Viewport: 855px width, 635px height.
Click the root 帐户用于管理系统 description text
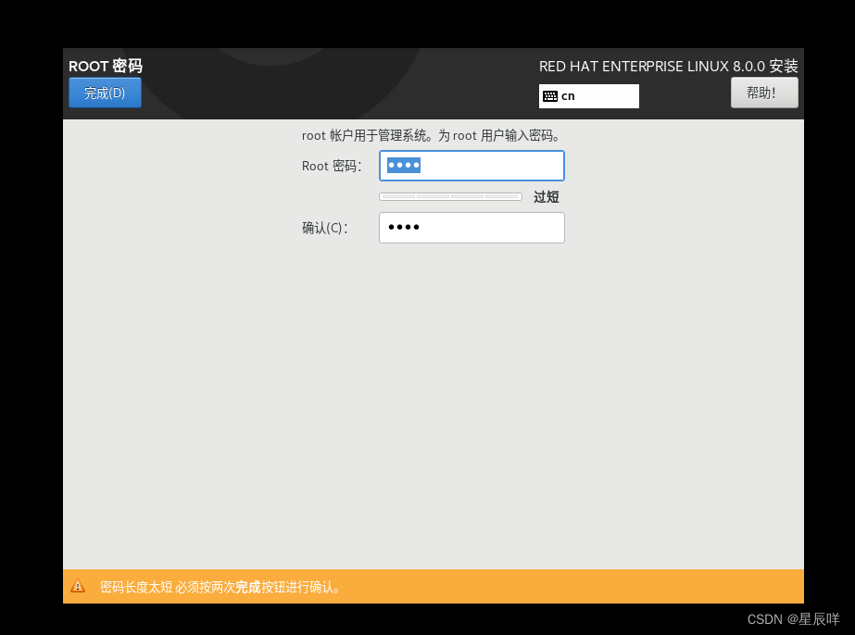click(431, 135)
